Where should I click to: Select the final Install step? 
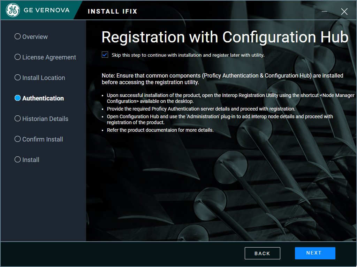[x=27, y=160]
